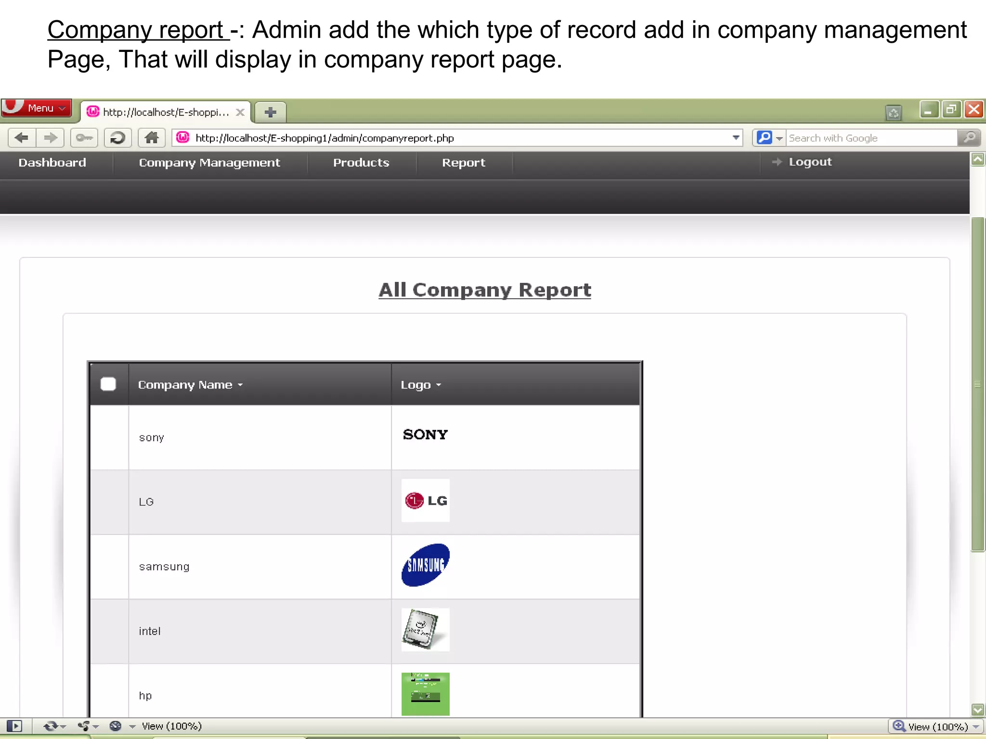The image size is (986, 739).
Task: Click the Sony logo image
Action: (426, 434)
